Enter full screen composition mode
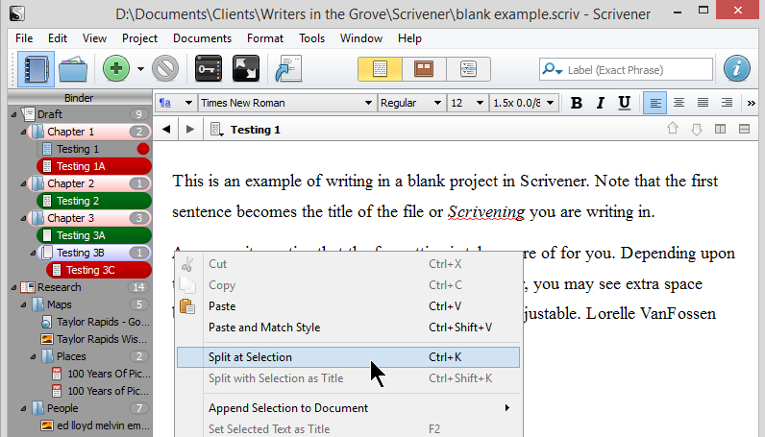Screen dimensions: 765x437 pos(246,68)
